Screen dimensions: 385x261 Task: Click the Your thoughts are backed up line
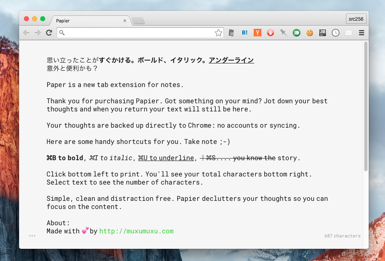(173, 125)
